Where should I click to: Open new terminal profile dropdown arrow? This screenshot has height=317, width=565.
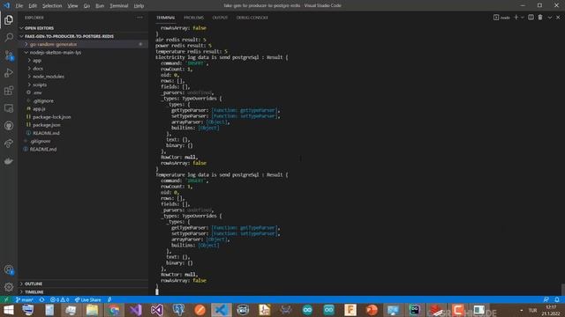pyautogui.click(x=523, y=18)
